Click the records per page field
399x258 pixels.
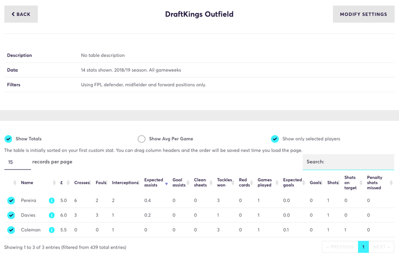click(x=17, y=162)
